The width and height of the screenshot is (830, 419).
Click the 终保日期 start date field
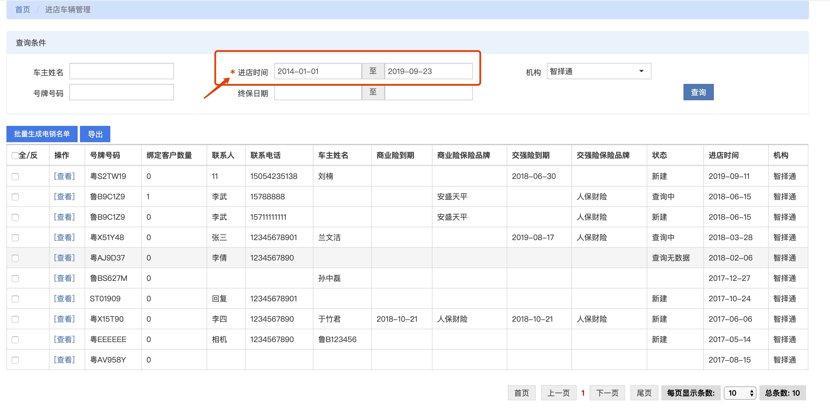coord(318,93)
